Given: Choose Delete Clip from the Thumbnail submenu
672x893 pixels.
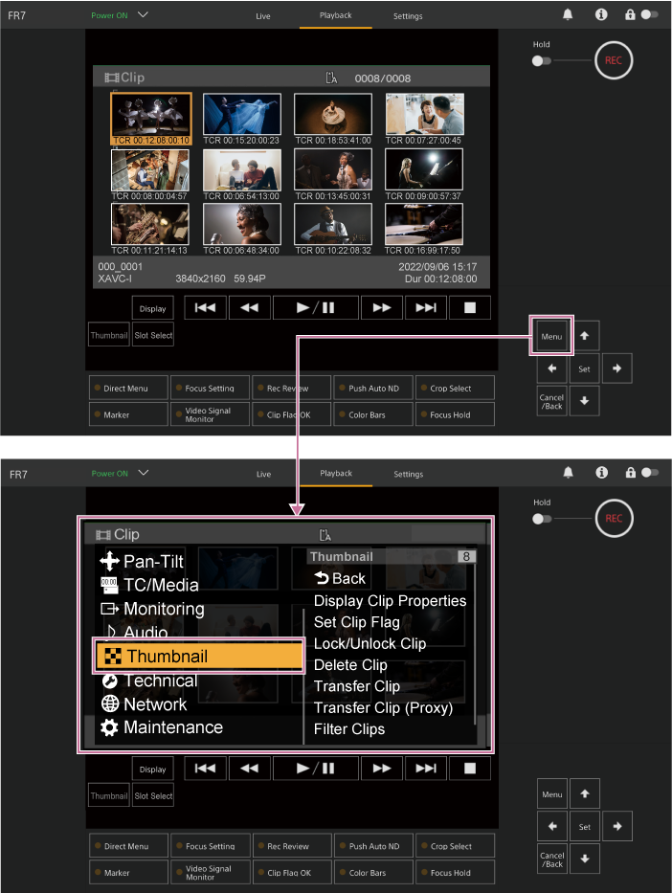Looking at the screenshot, I should (x=350, y=665).
